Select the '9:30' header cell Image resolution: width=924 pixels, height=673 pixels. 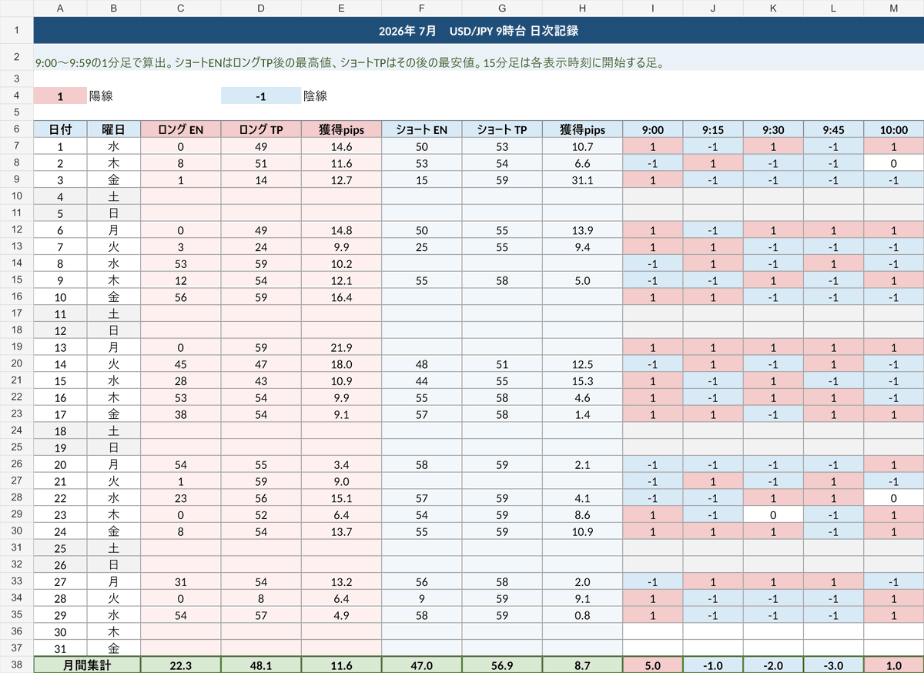coord(773,129)
